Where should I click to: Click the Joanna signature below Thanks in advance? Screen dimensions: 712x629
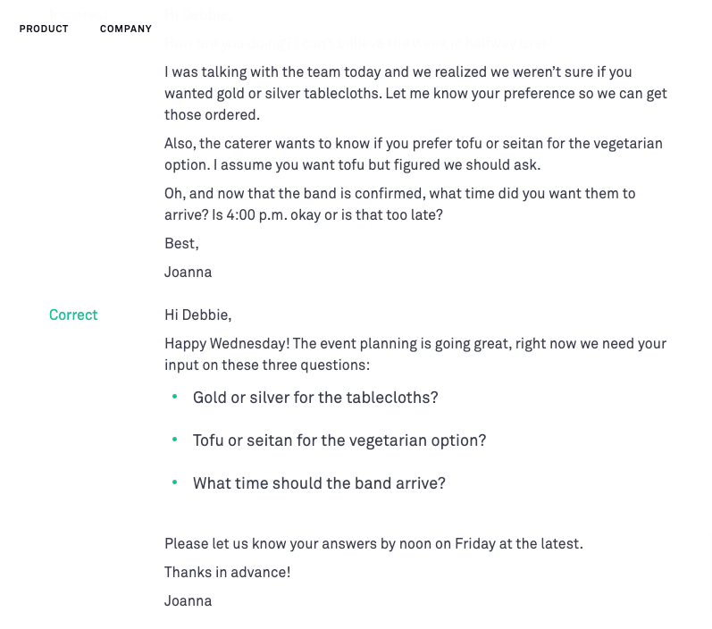(188, 600)
